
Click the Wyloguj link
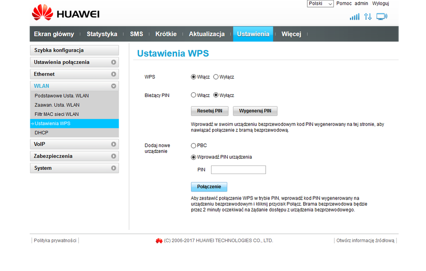381,3
